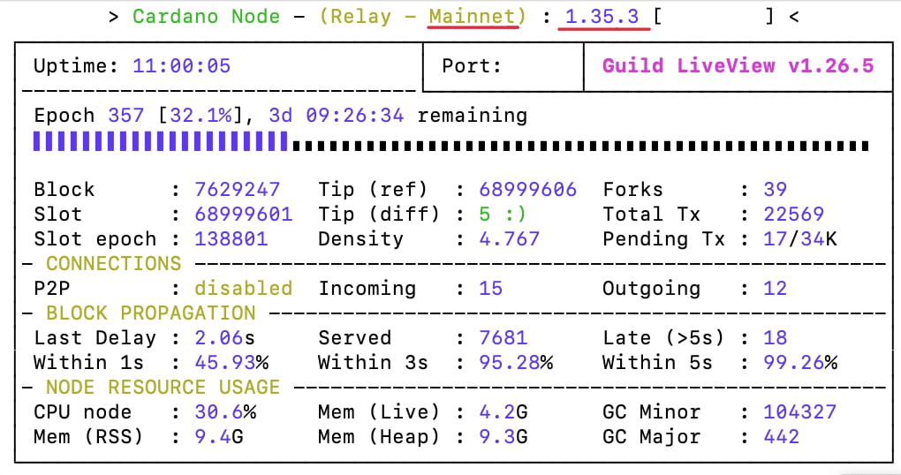901x475 pixels.
Task: Click the Total Tx value '22569'
Action: point(793,214)
